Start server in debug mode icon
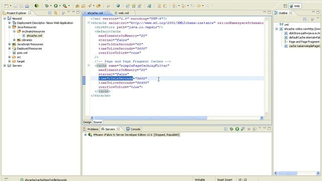This screenshot has height=181, width=322. (x=231, y=129)
